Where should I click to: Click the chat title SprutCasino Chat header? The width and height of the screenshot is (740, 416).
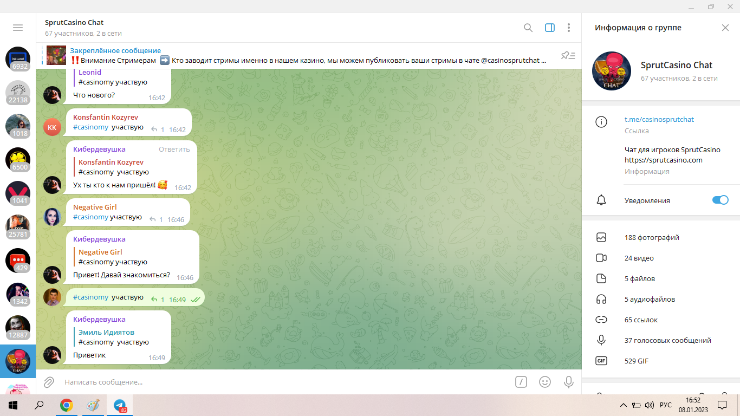74,22
